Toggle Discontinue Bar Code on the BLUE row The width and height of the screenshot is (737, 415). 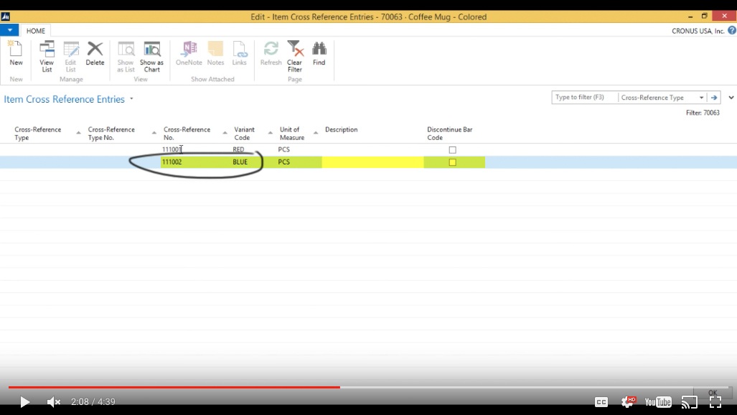point(451,162)
